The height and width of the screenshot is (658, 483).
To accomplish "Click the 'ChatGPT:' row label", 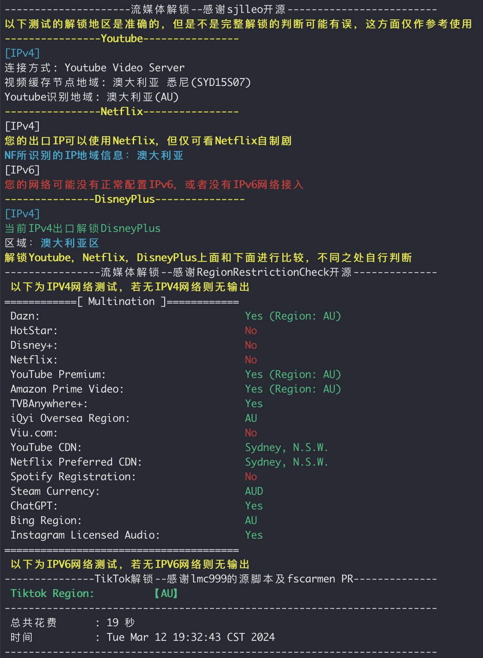I will (34, 506).
